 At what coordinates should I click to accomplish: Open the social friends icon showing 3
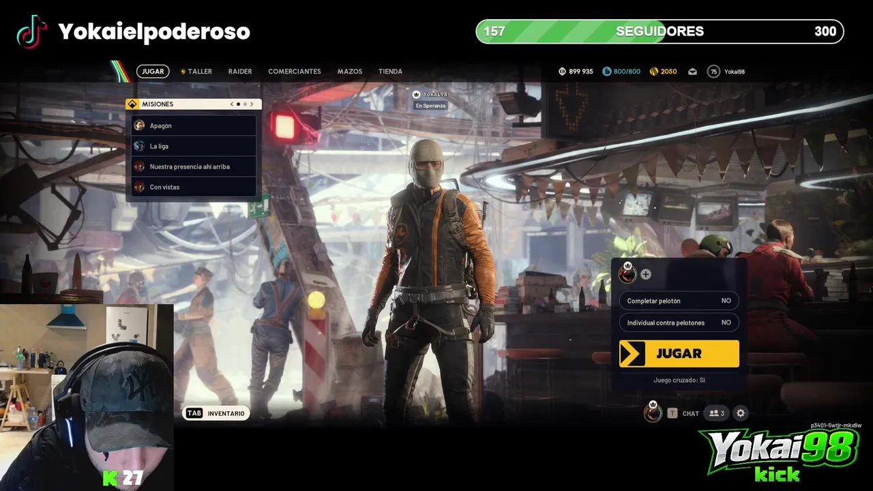[x=716, y=413]
